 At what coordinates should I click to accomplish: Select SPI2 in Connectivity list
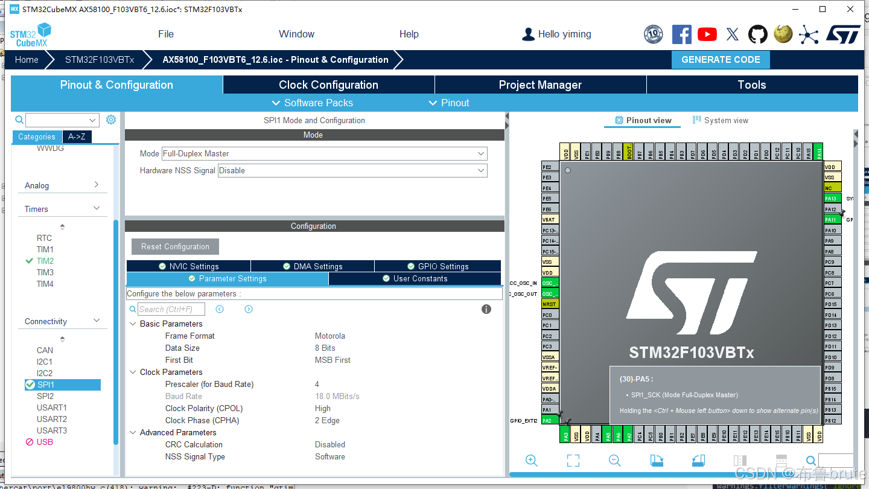(x=45, y=396)
